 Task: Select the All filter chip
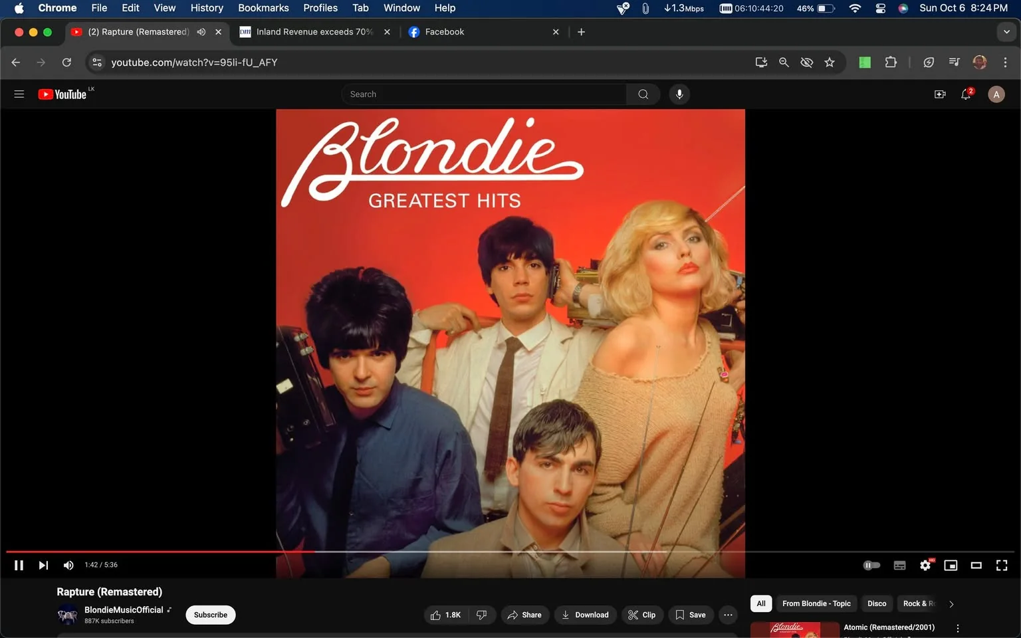(761, 603)
